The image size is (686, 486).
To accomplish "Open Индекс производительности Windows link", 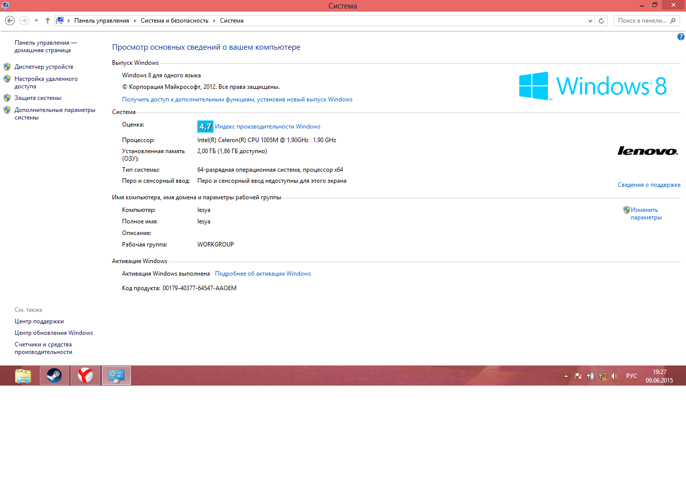I will (268, 127).
